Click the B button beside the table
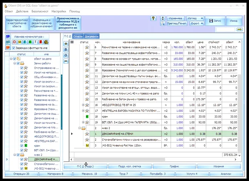The width and height of the screenshot is (249, 181). point(66,49)
